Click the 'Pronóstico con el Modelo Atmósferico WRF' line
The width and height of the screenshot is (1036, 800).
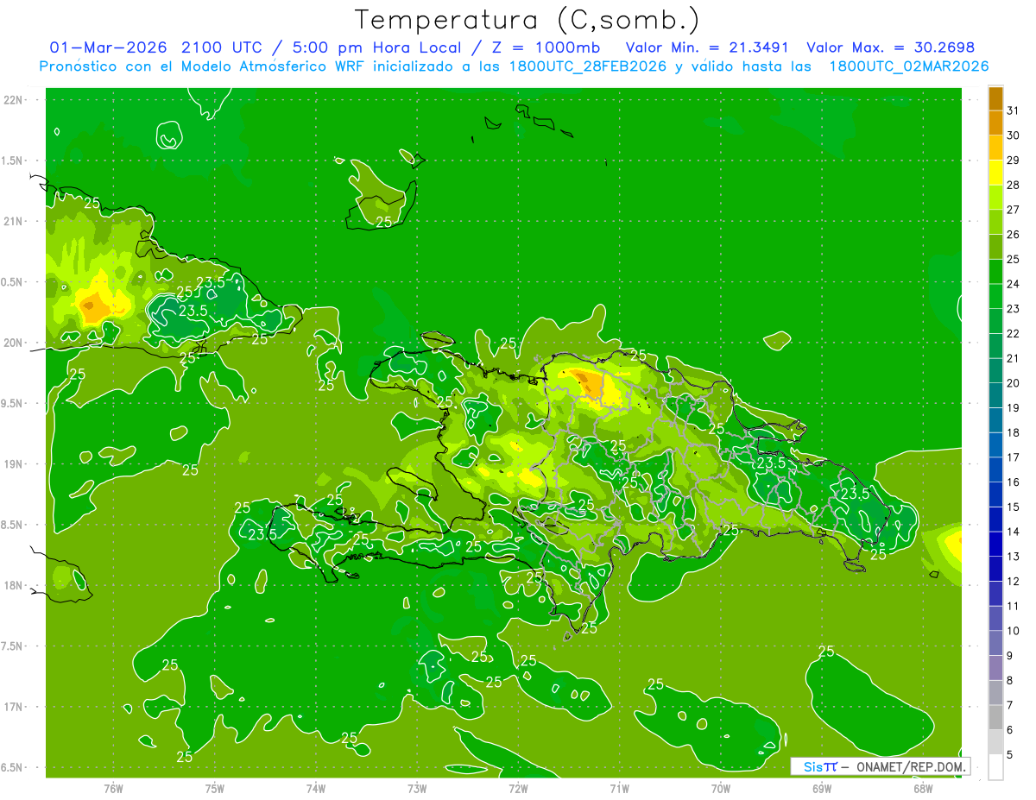[203, 66]
